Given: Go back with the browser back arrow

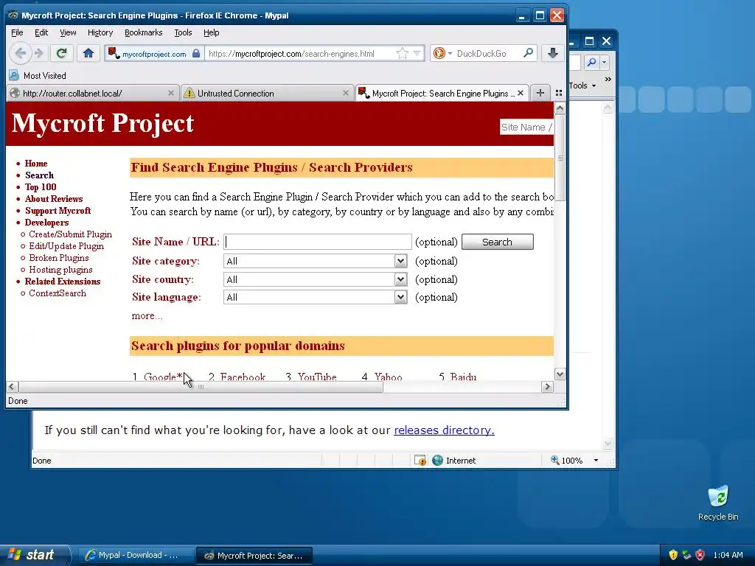Looking at the screenshot, I should 20,53.
